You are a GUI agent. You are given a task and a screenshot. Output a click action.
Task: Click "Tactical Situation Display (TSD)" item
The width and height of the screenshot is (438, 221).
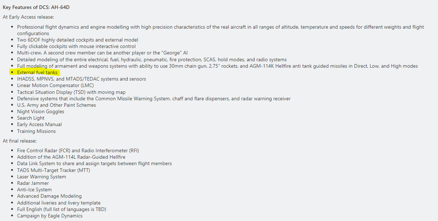coord(71,92)
